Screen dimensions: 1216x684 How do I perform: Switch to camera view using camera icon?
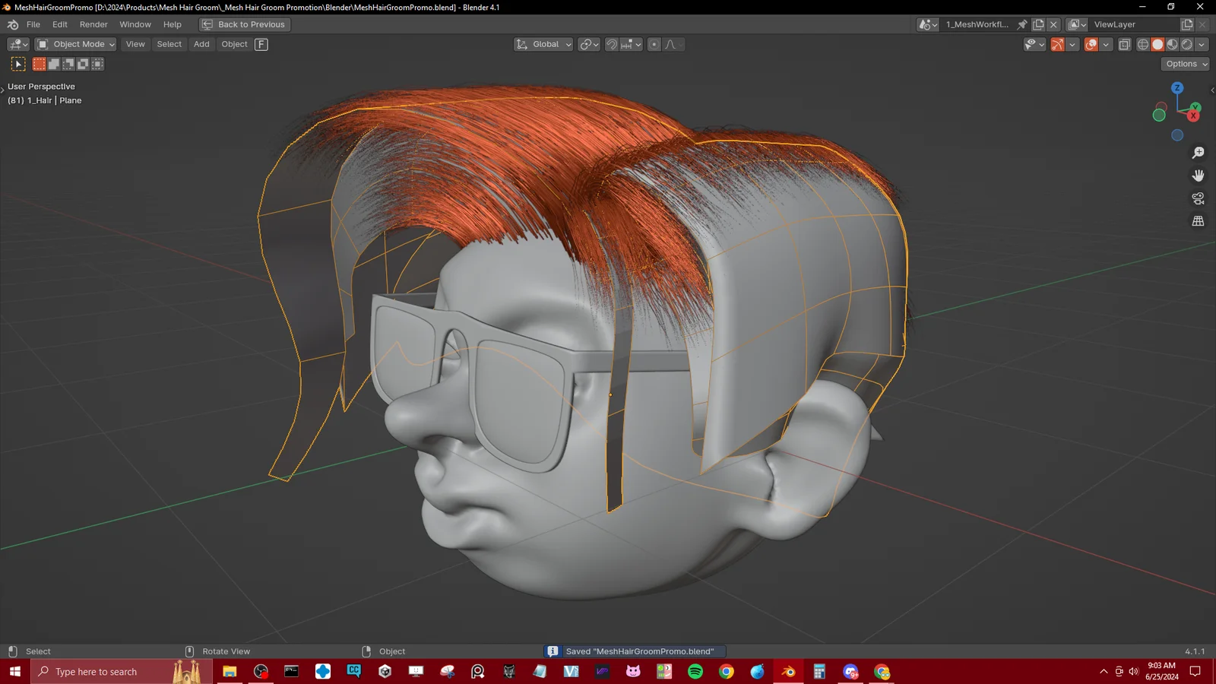tap(1198, 198)
